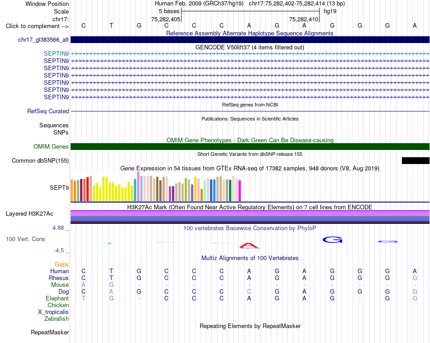The image size is (430, 343).
Task: Select the Elephant species row label
Action: [x=57, y=298]
